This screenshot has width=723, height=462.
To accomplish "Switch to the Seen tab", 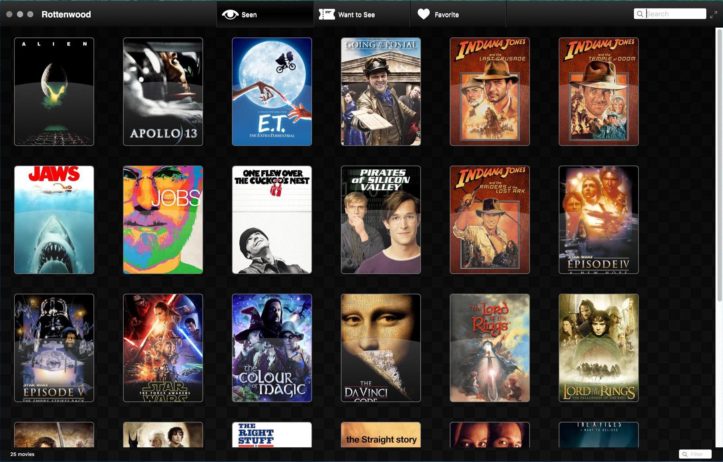I will [x=265, y=14].
